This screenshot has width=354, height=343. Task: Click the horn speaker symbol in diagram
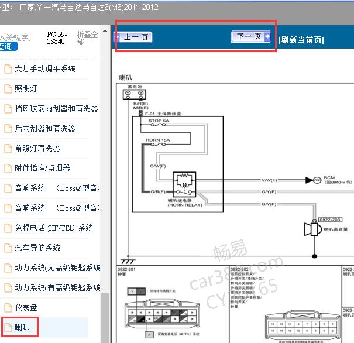[x=312, y=229]
